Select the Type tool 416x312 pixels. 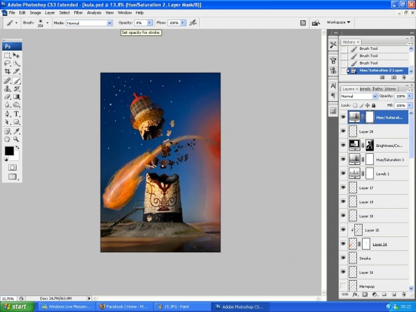pyautogui.click(x=17, y=114)
